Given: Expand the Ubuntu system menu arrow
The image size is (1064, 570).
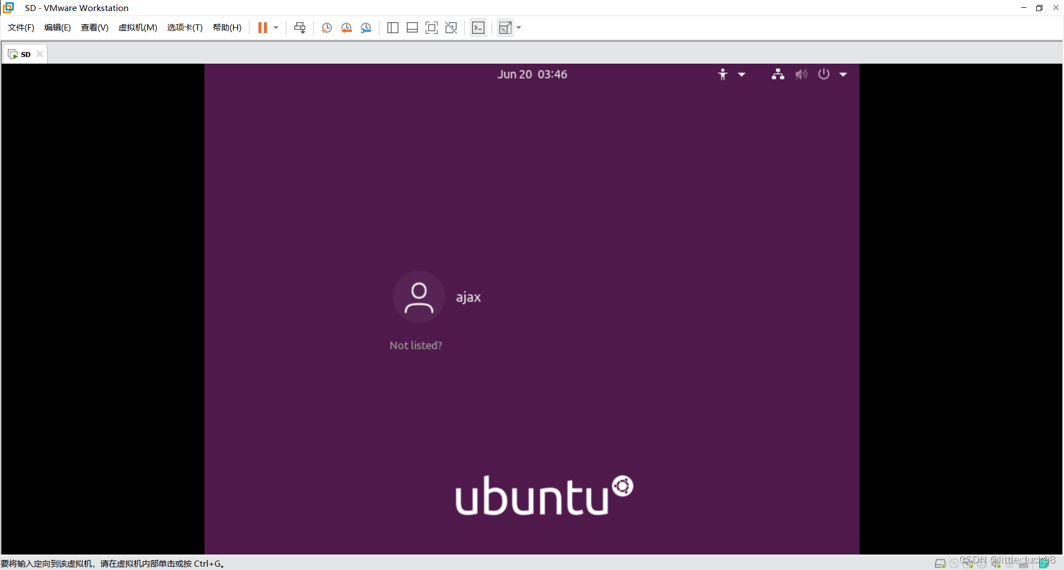Looking at the screenshot, I should click(x=843, y=74).
